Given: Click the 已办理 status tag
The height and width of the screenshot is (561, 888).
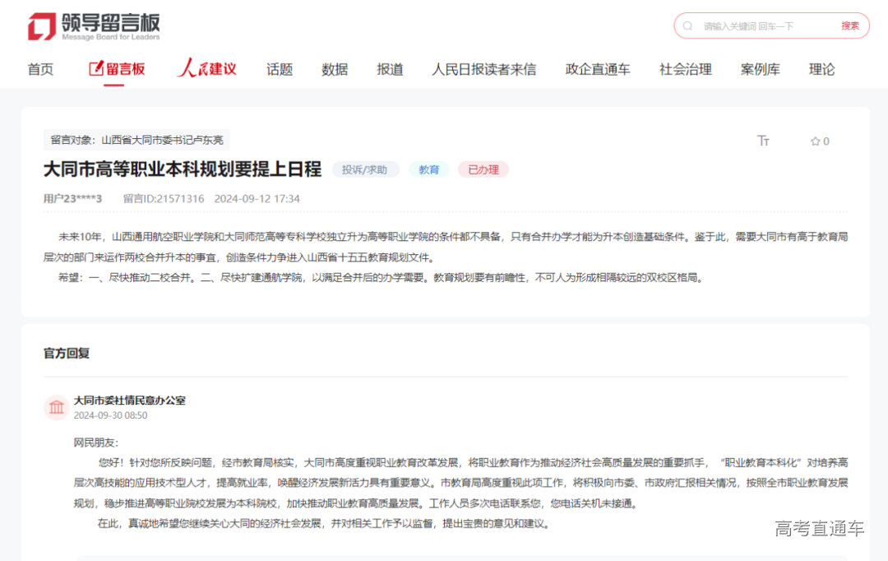Looking at the screenshot, I should click(x=483, y=169).
